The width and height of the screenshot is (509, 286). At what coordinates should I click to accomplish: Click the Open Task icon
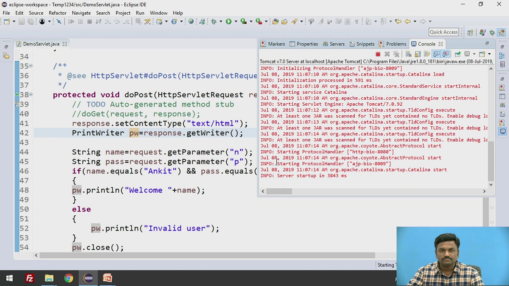284,21
